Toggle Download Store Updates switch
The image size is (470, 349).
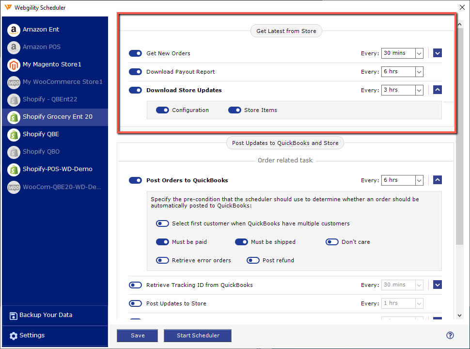click(135, 90)
